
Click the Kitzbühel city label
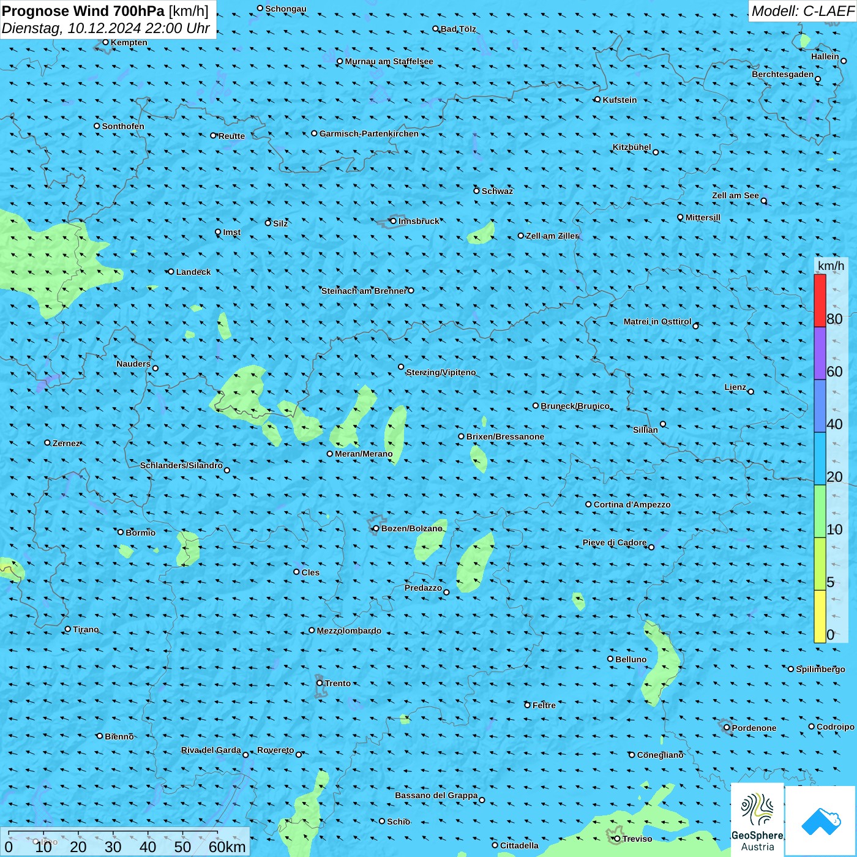point(632,147)
